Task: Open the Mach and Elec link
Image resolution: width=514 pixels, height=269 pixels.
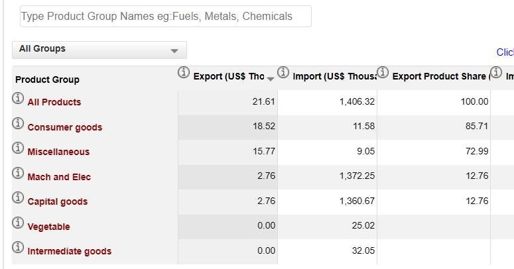Action: pos(59,177)
